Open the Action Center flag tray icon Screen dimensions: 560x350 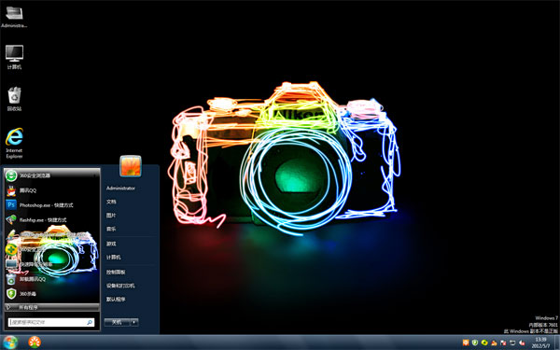tap(503, 343)
